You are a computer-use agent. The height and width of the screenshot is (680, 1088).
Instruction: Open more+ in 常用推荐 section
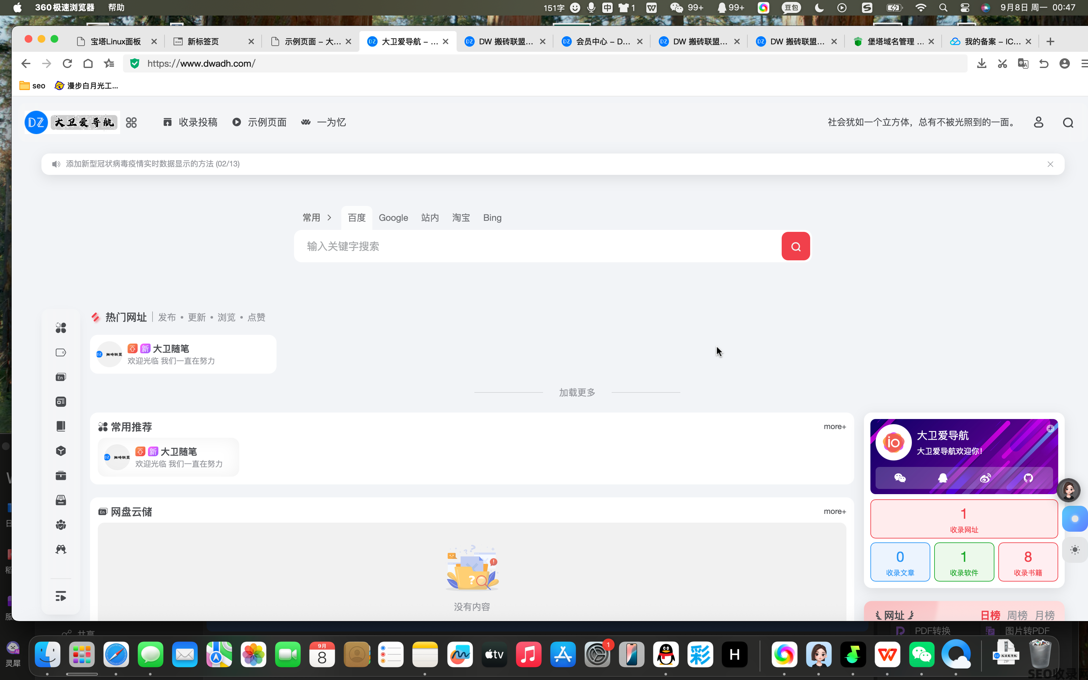834,426
